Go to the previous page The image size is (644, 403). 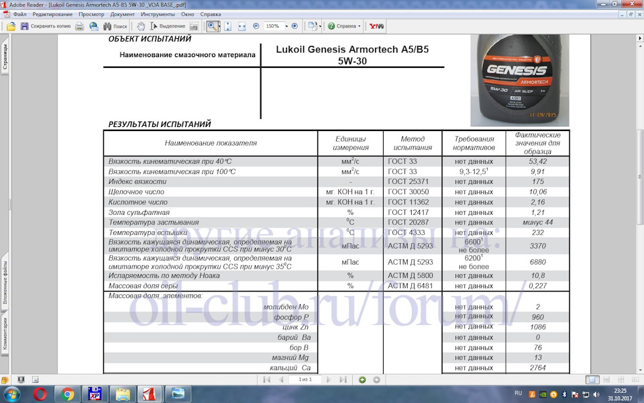(281, 379)
